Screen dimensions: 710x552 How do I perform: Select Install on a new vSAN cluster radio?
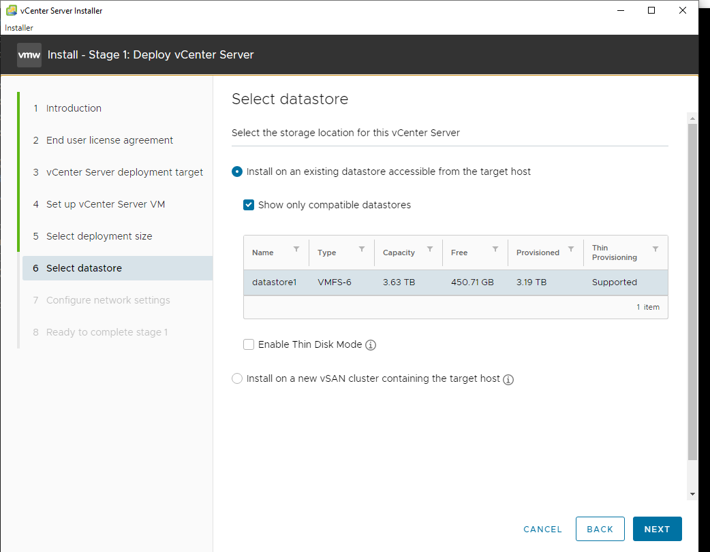coord(237,378)
